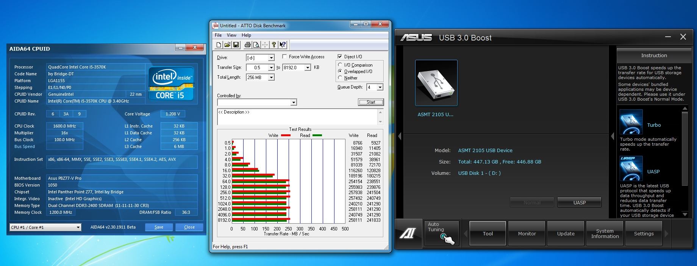Click the UASP mode button

point(579,202)
